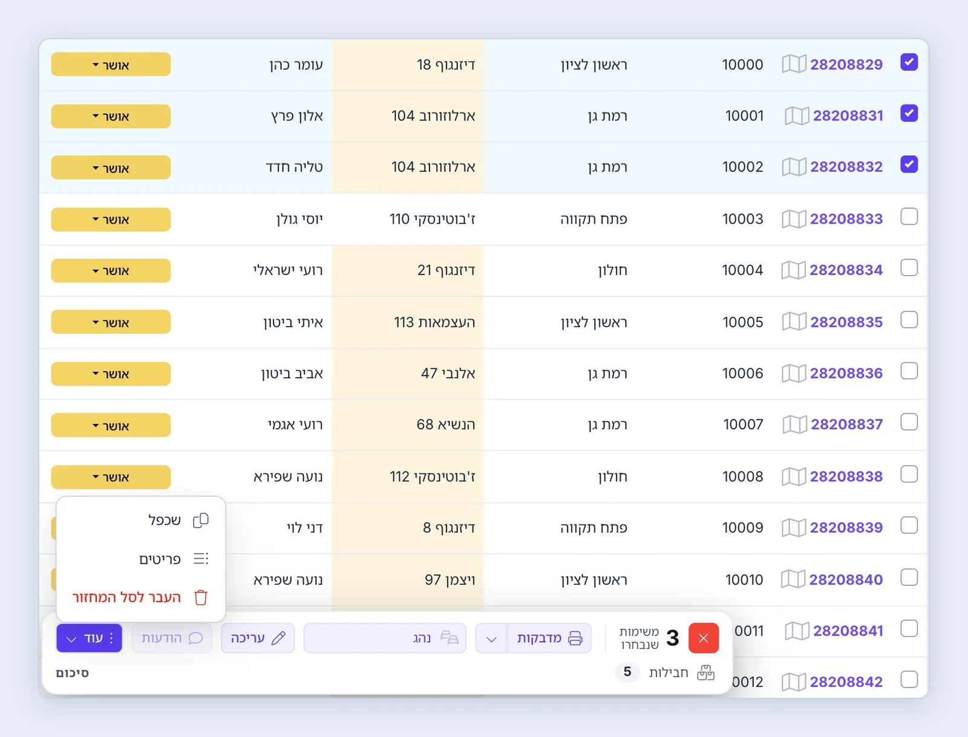Image resolution: width=968 pixels, height=737 pixels.
Task: Check the checkbox for order 28208840
Action: point(909,577)
